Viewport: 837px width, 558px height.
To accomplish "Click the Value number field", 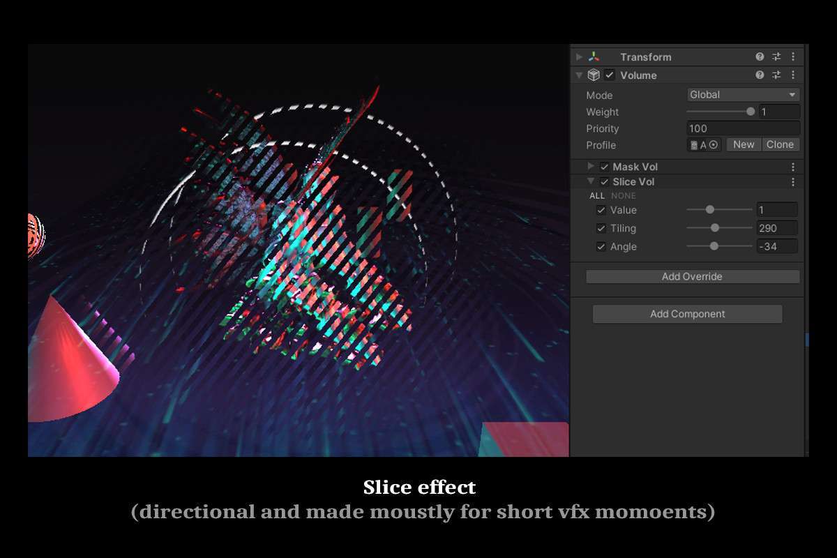I will tap(777, 210).
